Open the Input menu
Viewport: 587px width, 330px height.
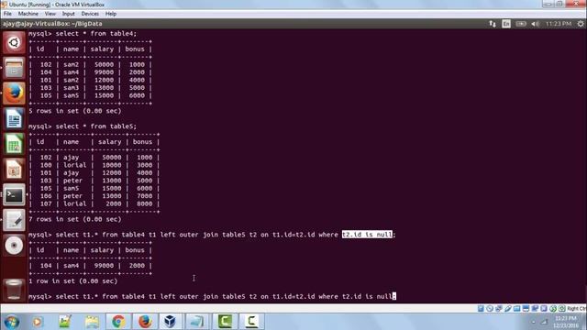coord(68,14)
